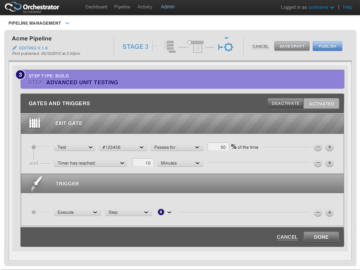The width and height of the screenshot is (360, 270).
Task: Open the Help link
Action: (x=347, y=7)
